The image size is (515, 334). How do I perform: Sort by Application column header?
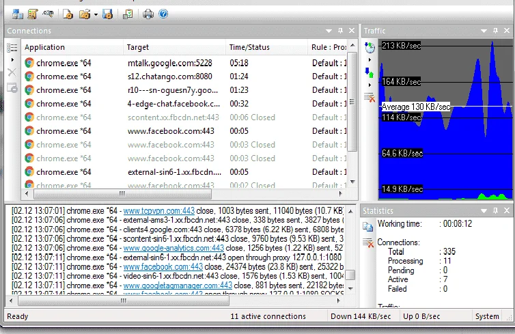click(x=72, y=47)
